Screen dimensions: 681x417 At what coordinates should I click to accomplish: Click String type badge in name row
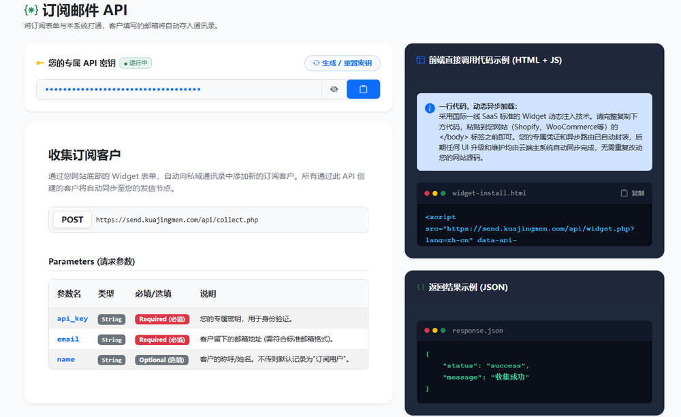tap(112, 360)
